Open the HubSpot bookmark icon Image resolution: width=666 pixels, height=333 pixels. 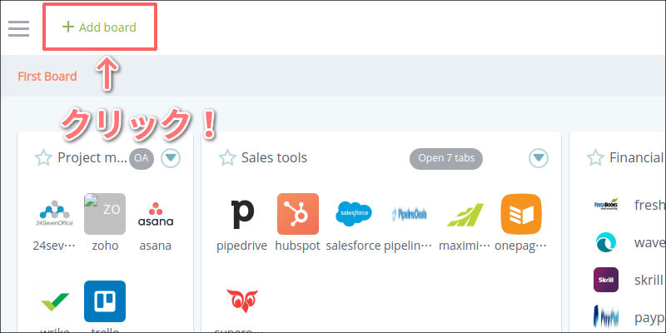(297, 214)
